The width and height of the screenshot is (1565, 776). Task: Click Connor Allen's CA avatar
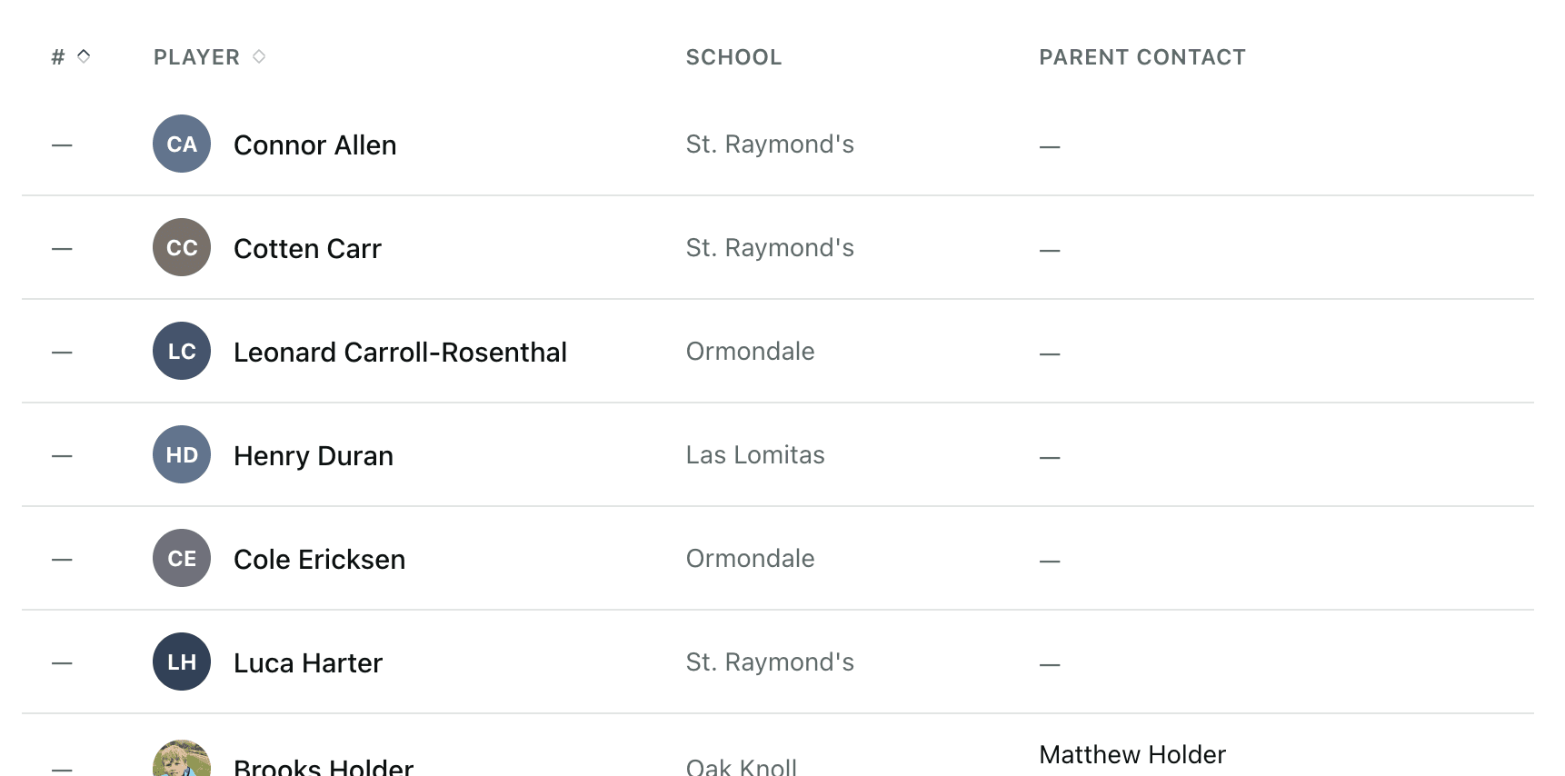pyautogui.click(x=182, y=144)
